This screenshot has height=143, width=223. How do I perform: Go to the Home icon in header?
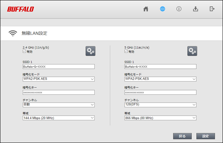[146, 9]
